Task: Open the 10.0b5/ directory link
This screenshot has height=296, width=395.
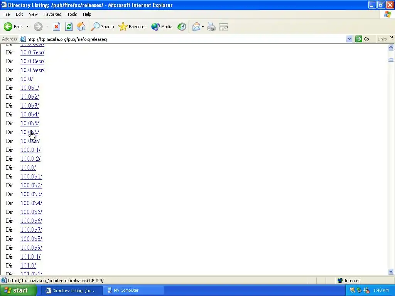Action: (30, 123)
